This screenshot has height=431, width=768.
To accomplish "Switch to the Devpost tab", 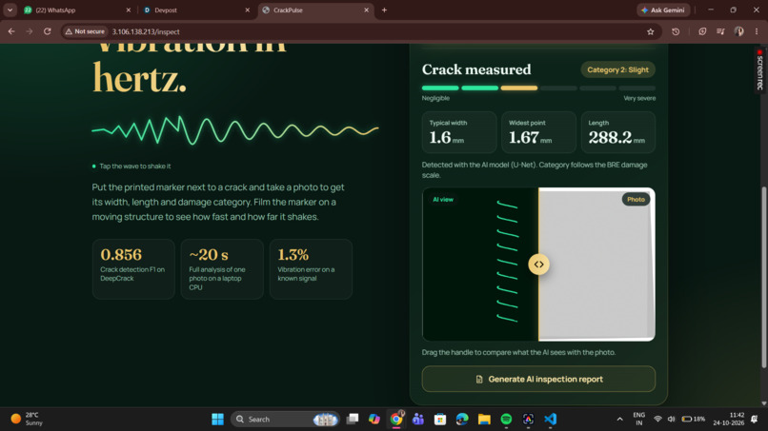I will [195, 10].
